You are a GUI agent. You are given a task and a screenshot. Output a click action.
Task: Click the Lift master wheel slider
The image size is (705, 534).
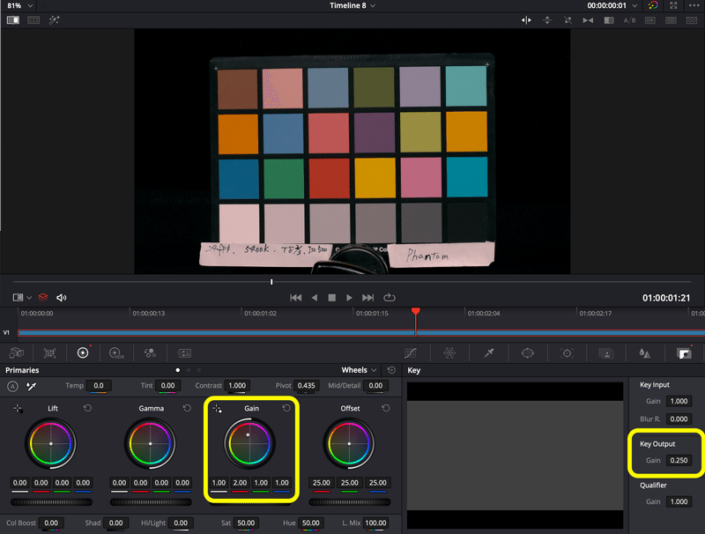click(x=51, y=502)
